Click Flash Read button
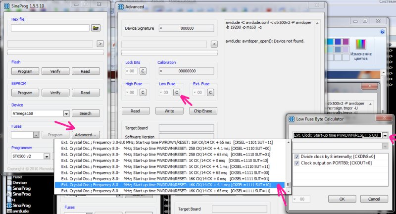The height and width of the screenshot is (214, 396). pyautogui.click(x=86, y=71)
